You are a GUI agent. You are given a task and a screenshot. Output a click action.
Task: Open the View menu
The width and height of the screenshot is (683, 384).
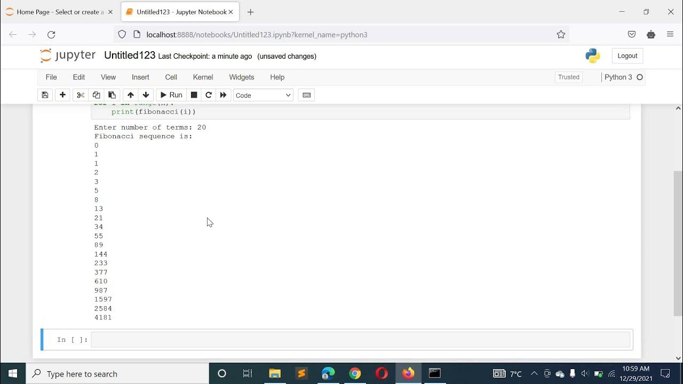click(x=108, y=77)
